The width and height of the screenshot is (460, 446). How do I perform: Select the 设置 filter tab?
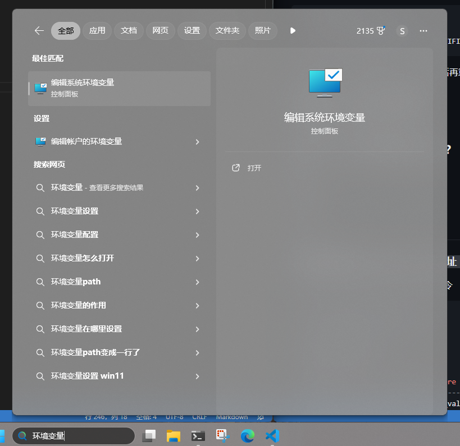coord(192,31)
